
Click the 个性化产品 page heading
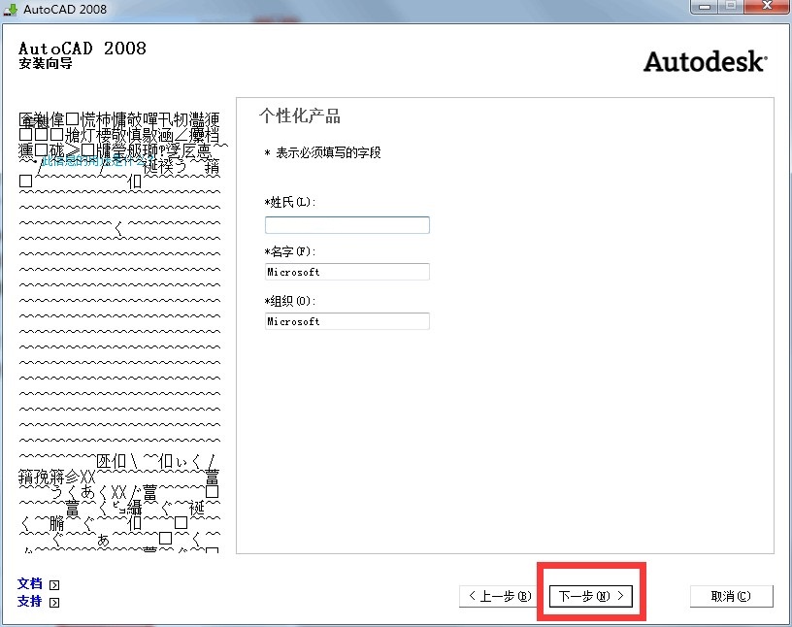click(x=300, y=116)
